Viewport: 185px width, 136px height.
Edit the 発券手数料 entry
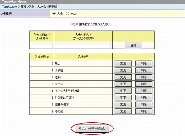pos(123,104)
